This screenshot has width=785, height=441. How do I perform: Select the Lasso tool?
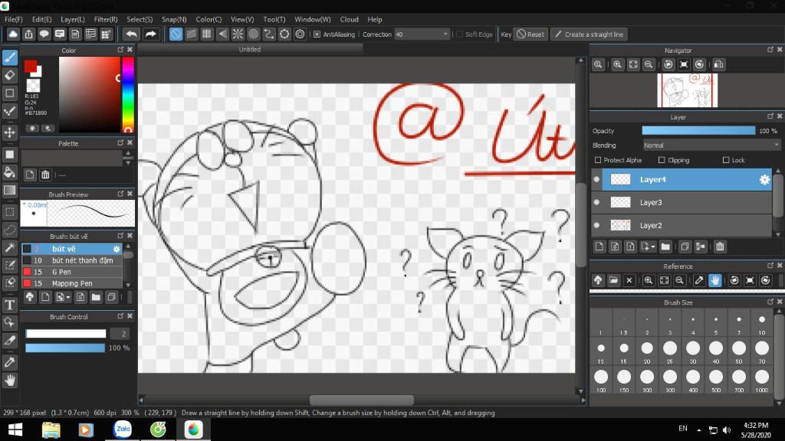click(x=9, y=230)
